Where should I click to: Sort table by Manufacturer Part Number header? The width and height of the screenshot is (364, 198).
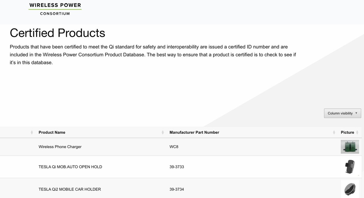[x=194, y=133]
